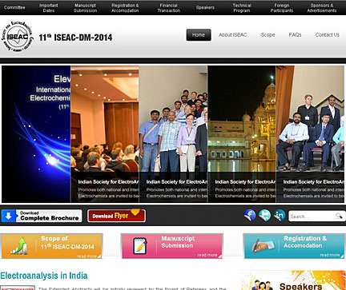Open the Committee menu item
The image size is (346, 290).
coord(14,7)
